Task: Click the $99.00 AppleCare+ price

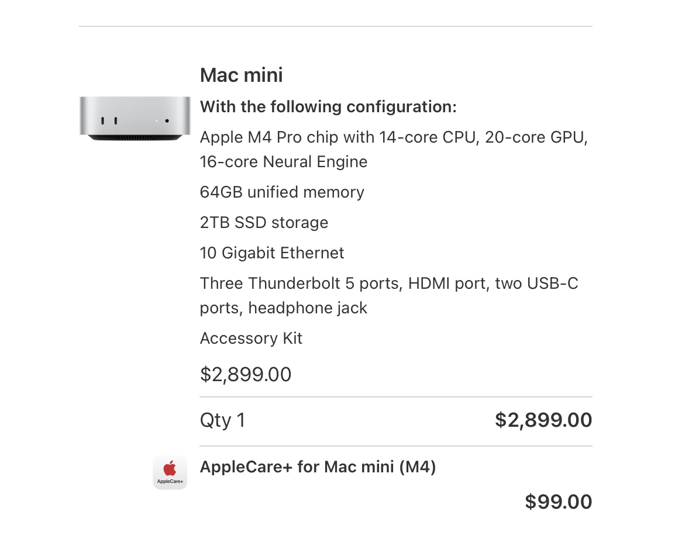Action: coord(559,502)
